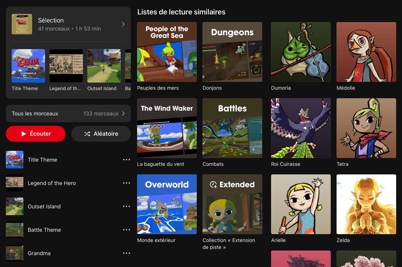Select Outset Island thumbnail in the carousel
Viewport: 402px width, 267px height.
(x=104, y=66)
